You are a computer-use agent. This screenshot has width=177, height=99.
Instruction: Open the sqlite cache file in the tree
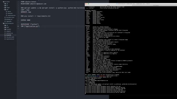(10, 37)
